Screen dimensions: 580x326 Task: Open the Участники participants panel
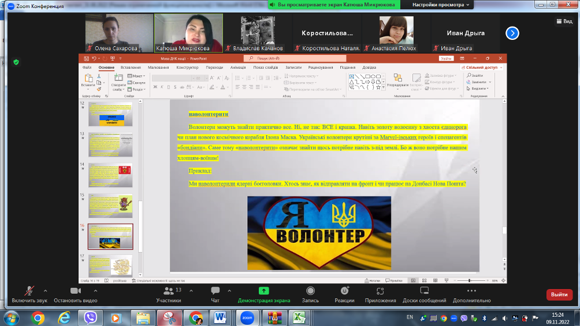(x=169, y=291)
